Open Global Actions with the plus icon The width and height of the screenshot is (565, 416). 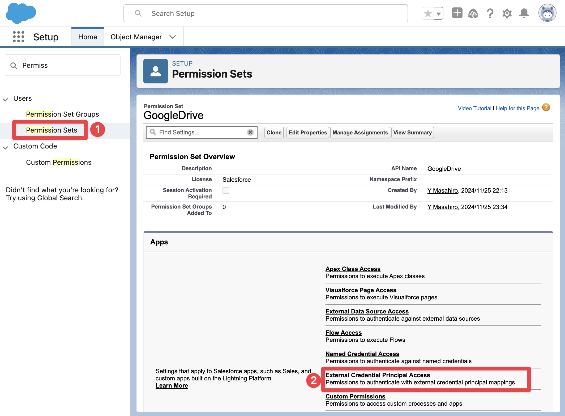(x=457, y=13)
